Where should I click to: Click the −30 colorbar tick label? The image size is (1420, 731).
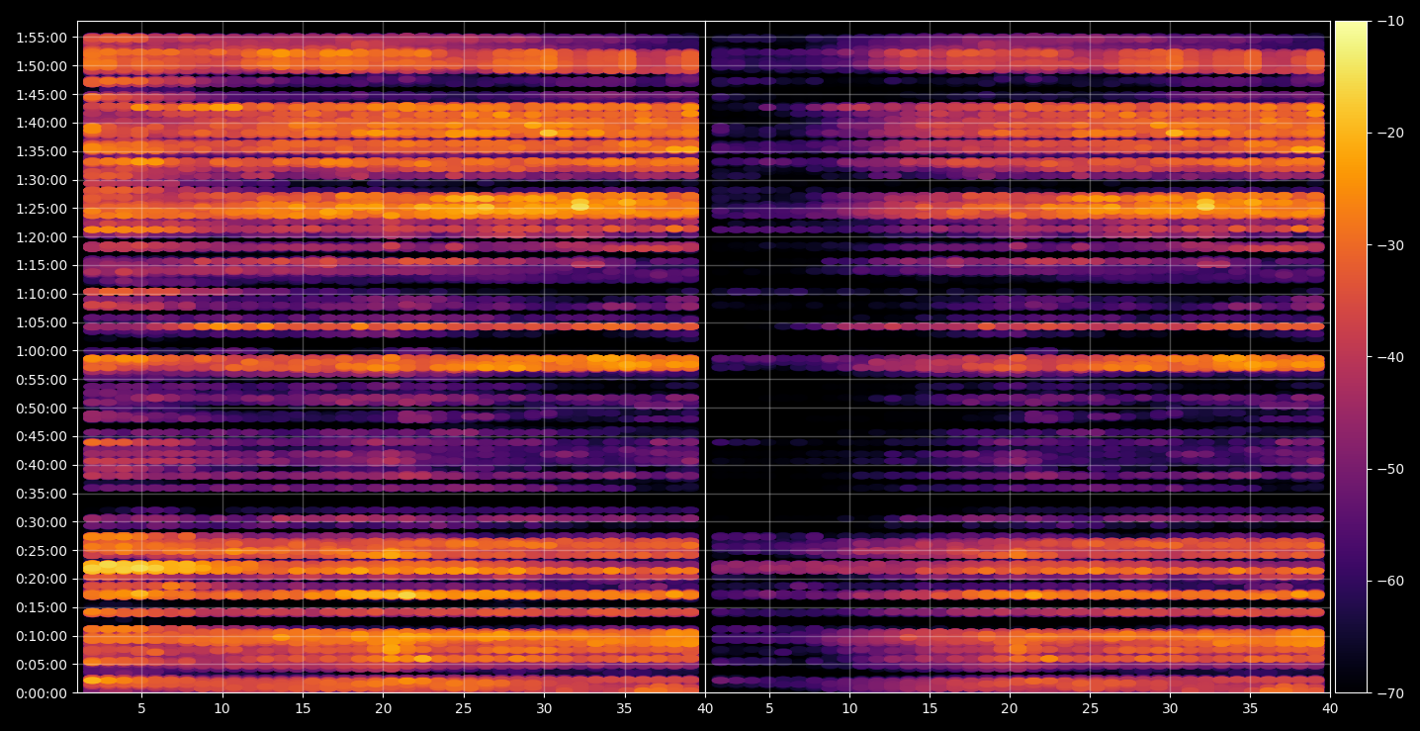(1389, 245)
